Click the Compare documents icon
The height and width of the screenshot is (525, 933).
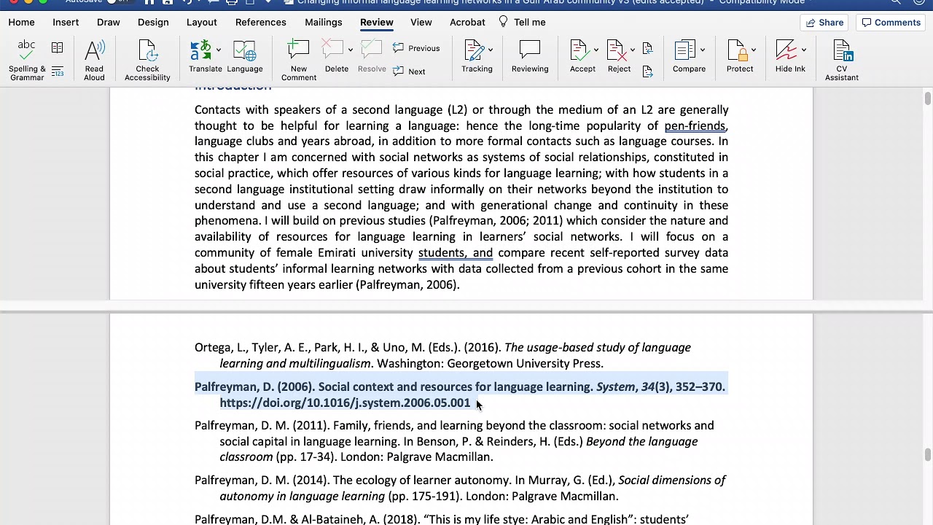pos(685,51)
